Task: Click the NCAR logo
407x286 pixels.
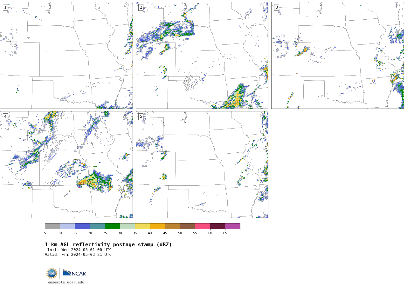Action: click(74, 273)
